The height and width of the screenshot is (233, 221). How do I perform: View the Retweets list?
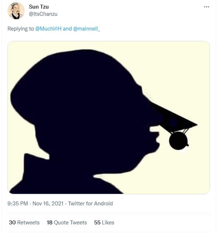28,223
